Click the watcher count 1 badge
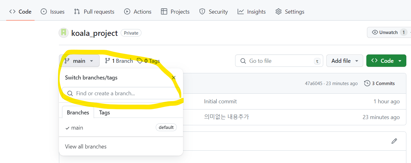Viewport: 411px width, 163px height. point(404,32)
